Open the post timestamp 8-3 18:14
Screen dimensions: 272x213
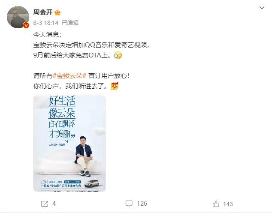tap(46, 23)
